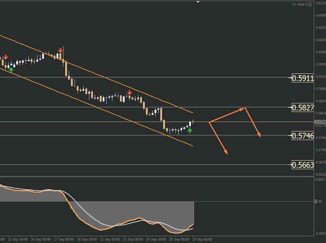Click the "26 Sep 00:00" time axis label
Image resolution: width=326 pixels, height=243 pixels.
[179, 239]
